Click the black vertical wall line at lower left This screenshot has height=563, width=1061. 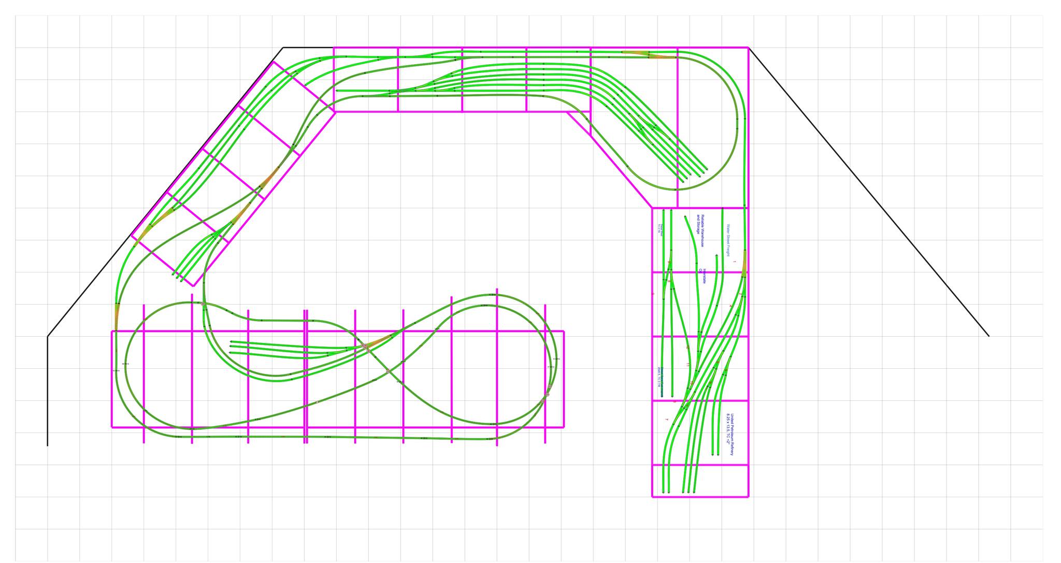pos(48,391)
